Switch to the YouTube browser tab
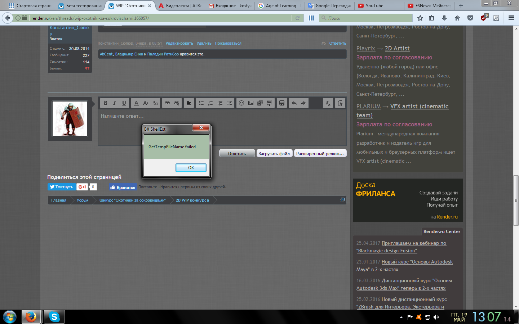The height and width of the screenshot is (324, 519). [374, 6]
